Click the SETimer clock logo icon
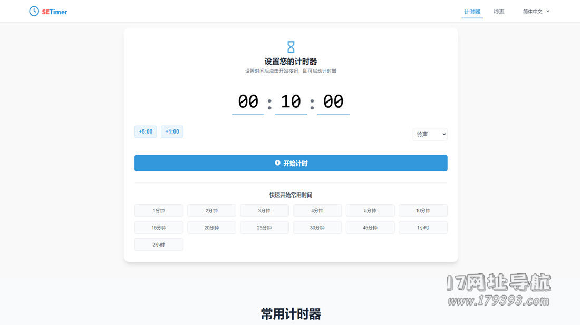Viewport: 580px width, 325px height. click(34, 11)
